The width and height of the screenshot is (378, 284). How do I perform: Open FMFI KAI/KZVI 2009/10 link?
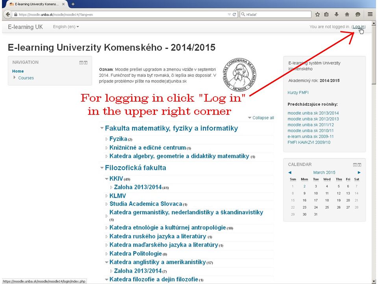(309, 142)
